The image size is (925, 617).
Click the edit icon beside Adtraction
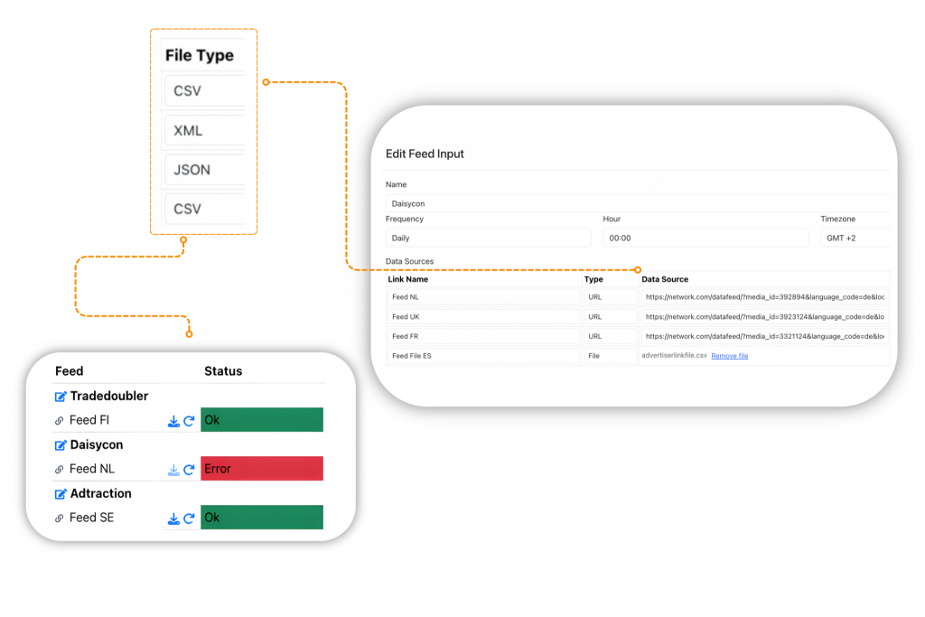[x=61, y=494]
